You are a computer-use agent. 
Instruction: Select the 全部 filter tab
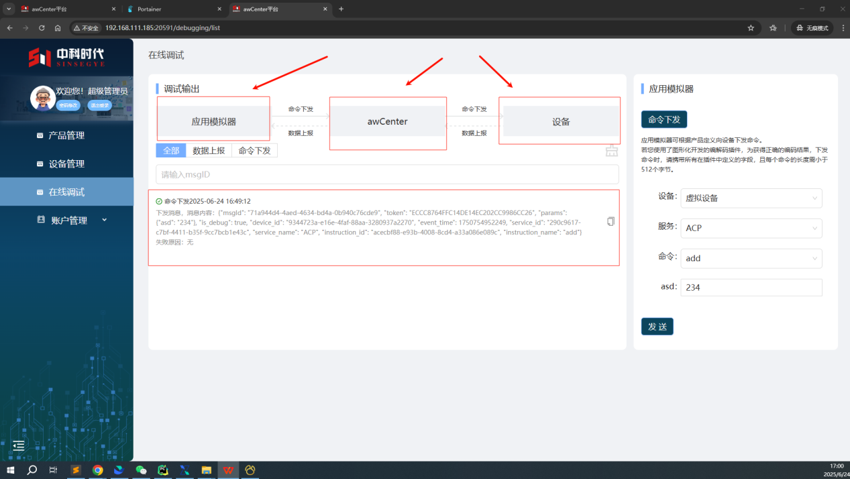[x=171, y=151]
